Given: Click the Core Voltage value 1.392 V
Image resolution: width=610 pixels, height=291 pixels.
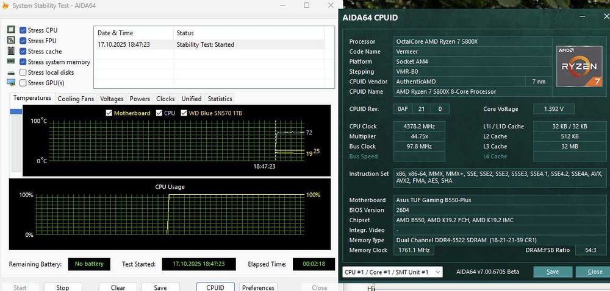Looking at the screenshot, I should coord(554,109).
